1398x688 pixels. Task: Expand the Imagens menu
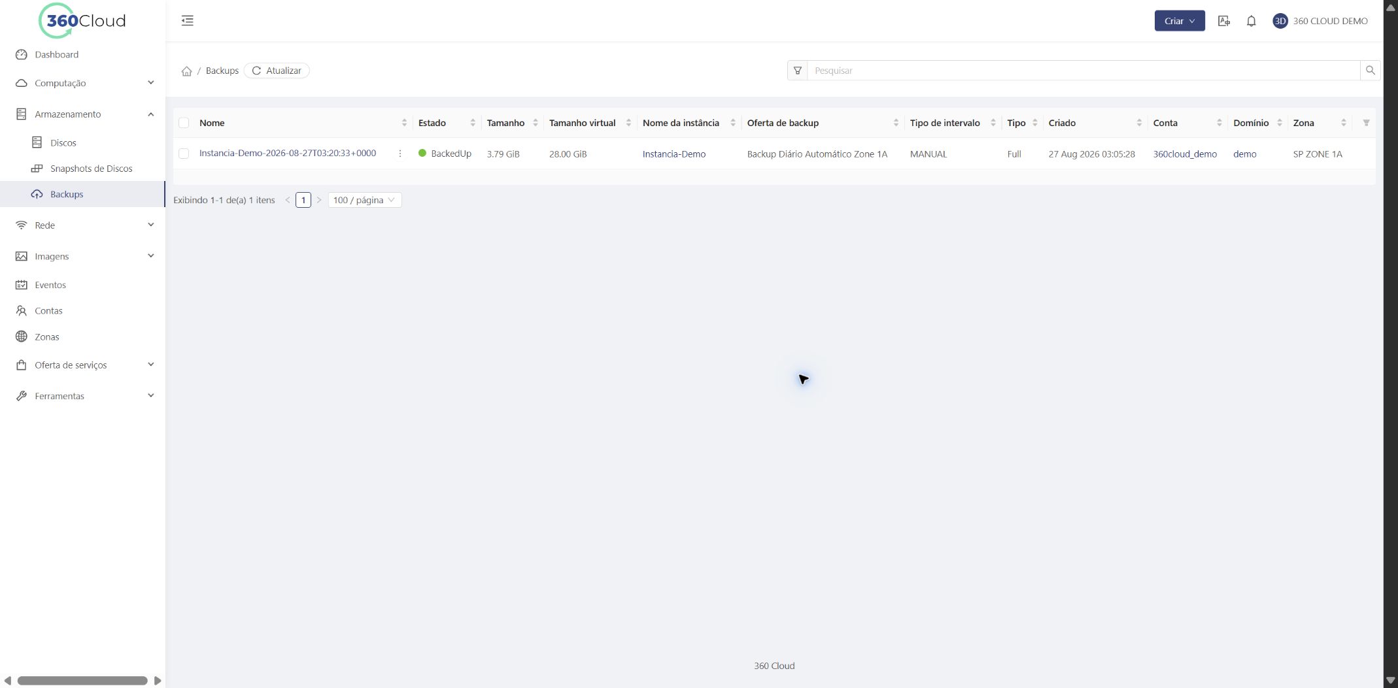82,256
